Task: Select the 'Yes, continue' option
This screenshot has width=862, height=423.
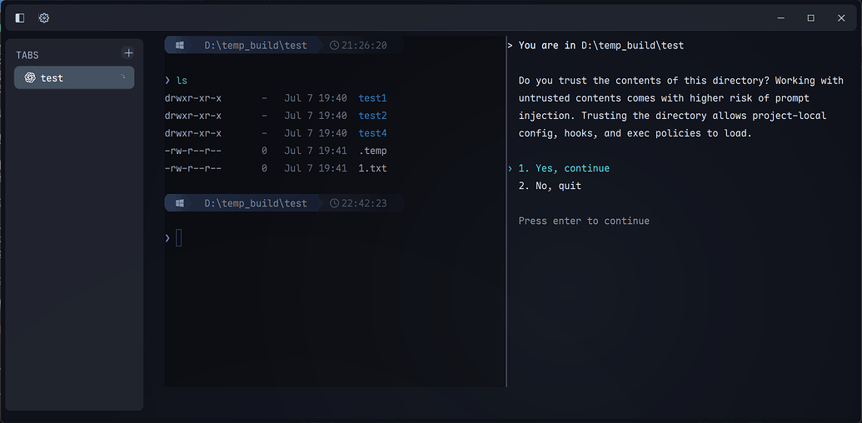Action: click(564, 168)
